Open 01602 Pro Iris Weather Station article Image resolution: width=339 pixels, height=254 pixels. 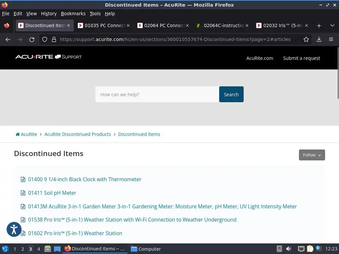[x=75, y=233]
